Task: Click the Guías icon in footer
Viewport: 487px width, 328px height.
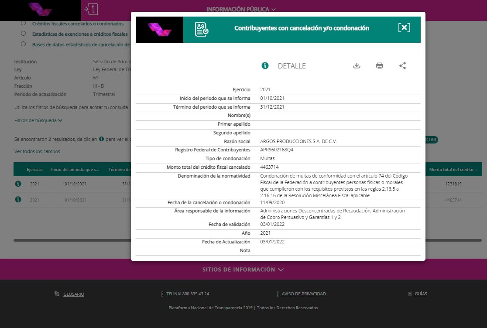Action: pos(410,294)
